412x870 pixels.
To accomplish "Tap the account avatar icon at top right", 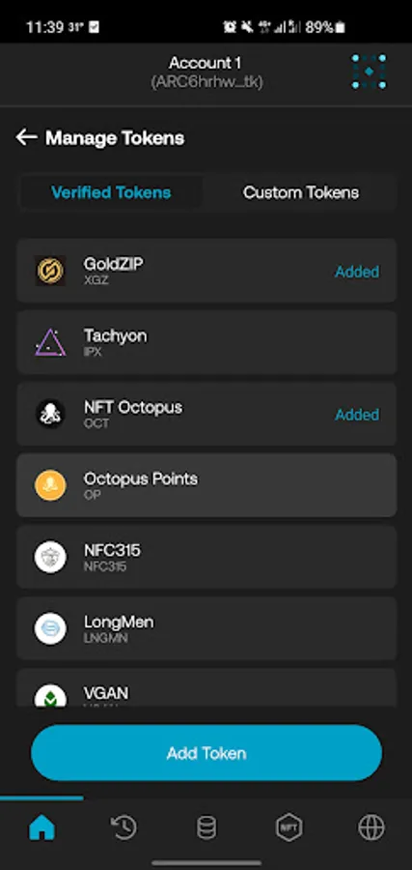I will pos(369,72).
